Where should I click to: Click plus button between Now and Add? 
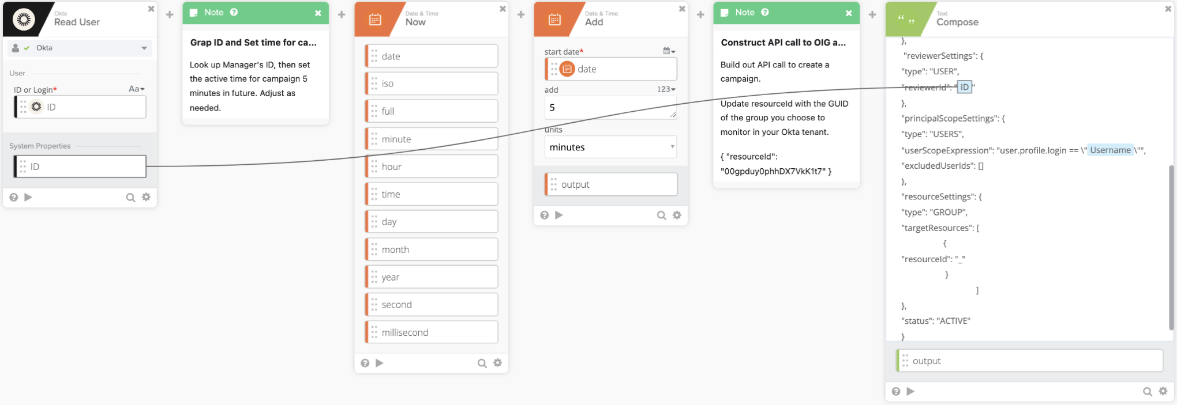(521, 14)
